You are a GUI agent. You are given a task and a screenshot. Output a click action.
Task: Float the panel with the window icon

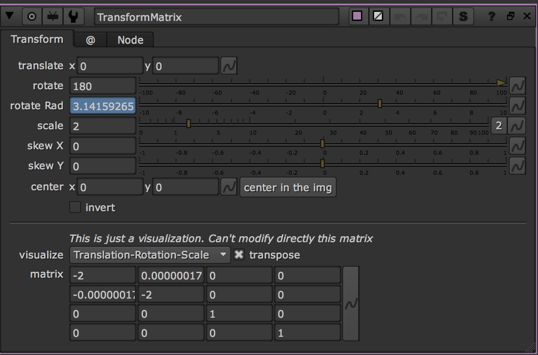pyautogui.click(x=511, y=16)
